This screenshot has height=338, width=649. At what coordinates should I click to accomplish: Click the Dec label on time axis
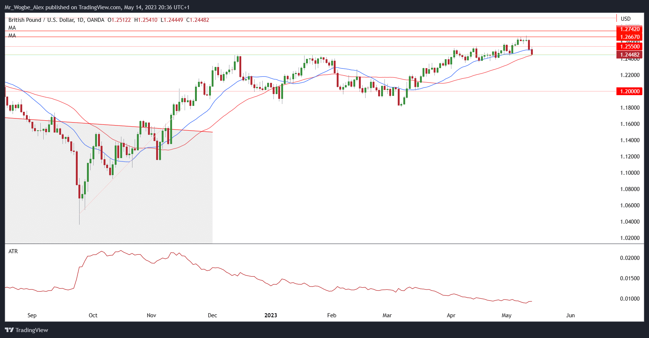[212, 315]
